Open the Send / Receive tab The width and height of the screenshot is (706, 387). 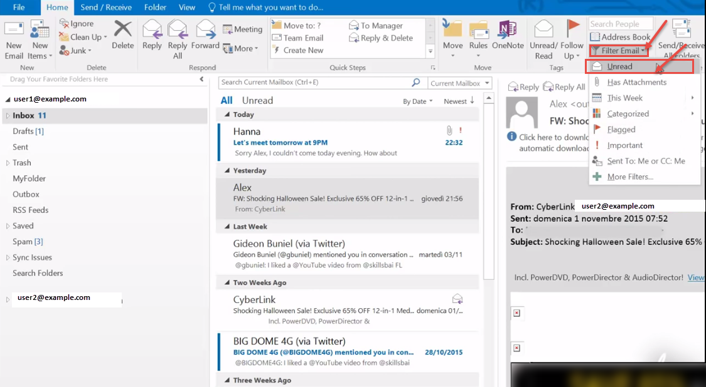click(x=105, y=8)
